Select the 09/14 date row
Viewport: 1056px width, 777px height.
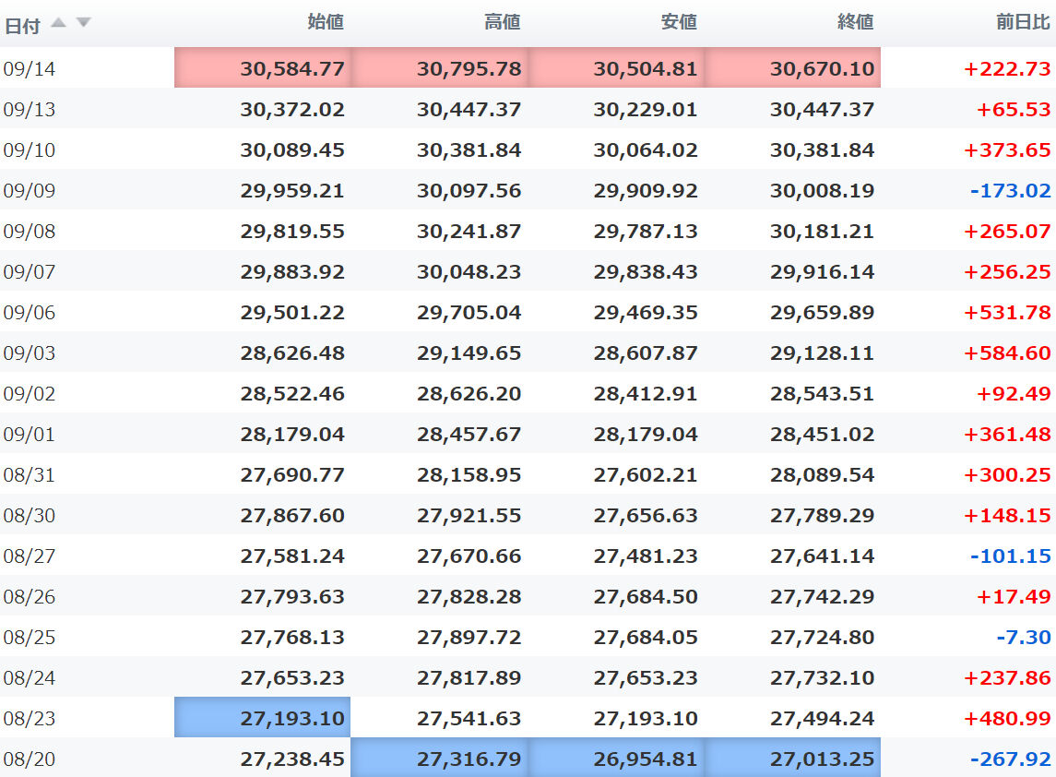click(x=30, y=68)
